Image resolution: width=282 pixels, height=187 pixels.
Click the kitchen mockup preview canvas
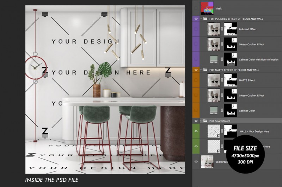click(105, 89)
